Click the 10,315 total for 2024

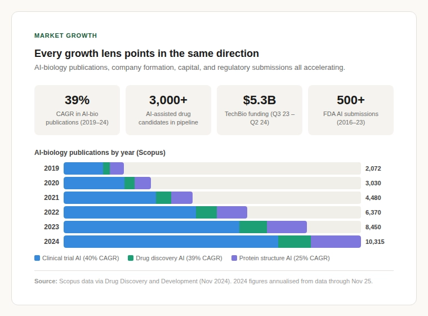click(374, 242)
